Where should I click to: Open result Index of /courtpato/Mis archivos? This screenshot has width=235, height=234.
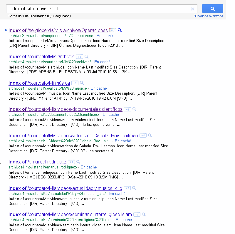[41, 57]
